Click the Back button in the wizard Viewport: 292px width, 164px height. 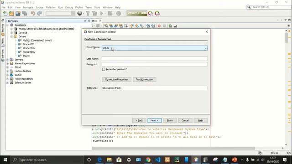[x=139, y=120]
